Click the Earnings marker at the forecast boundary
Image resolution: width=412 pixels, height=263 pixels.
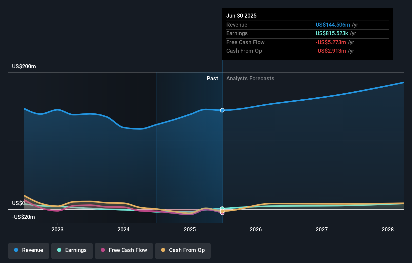tap(222, 208)
